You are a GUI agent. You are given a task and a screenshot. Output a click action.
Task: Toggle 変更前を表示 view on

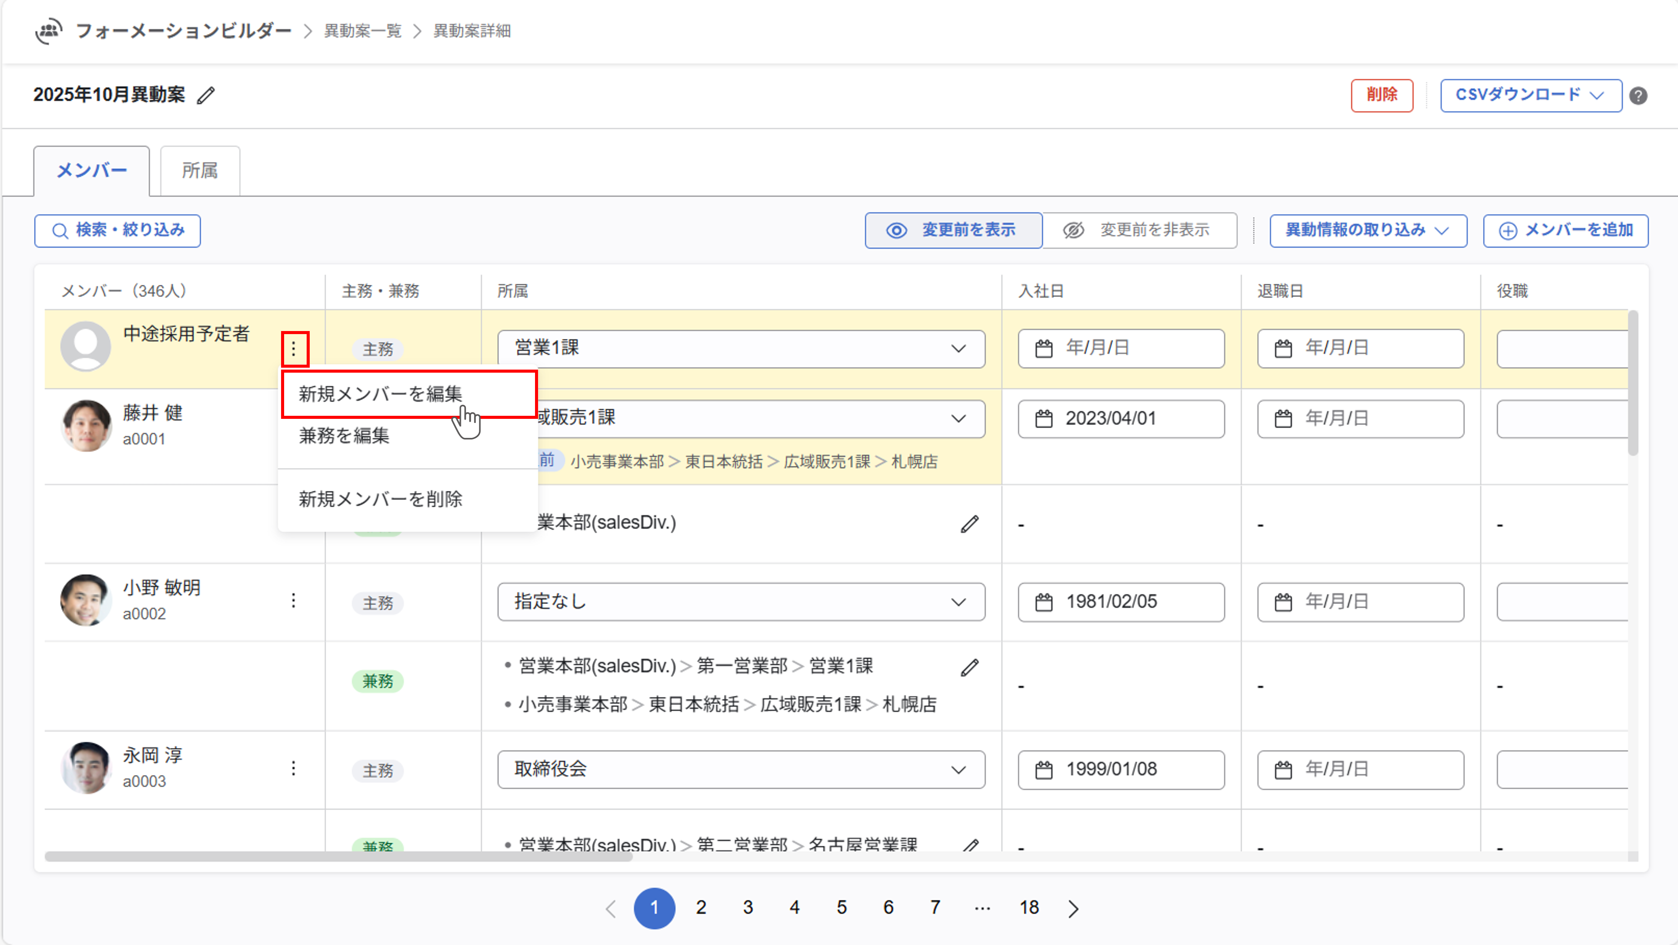coord(953,231)
